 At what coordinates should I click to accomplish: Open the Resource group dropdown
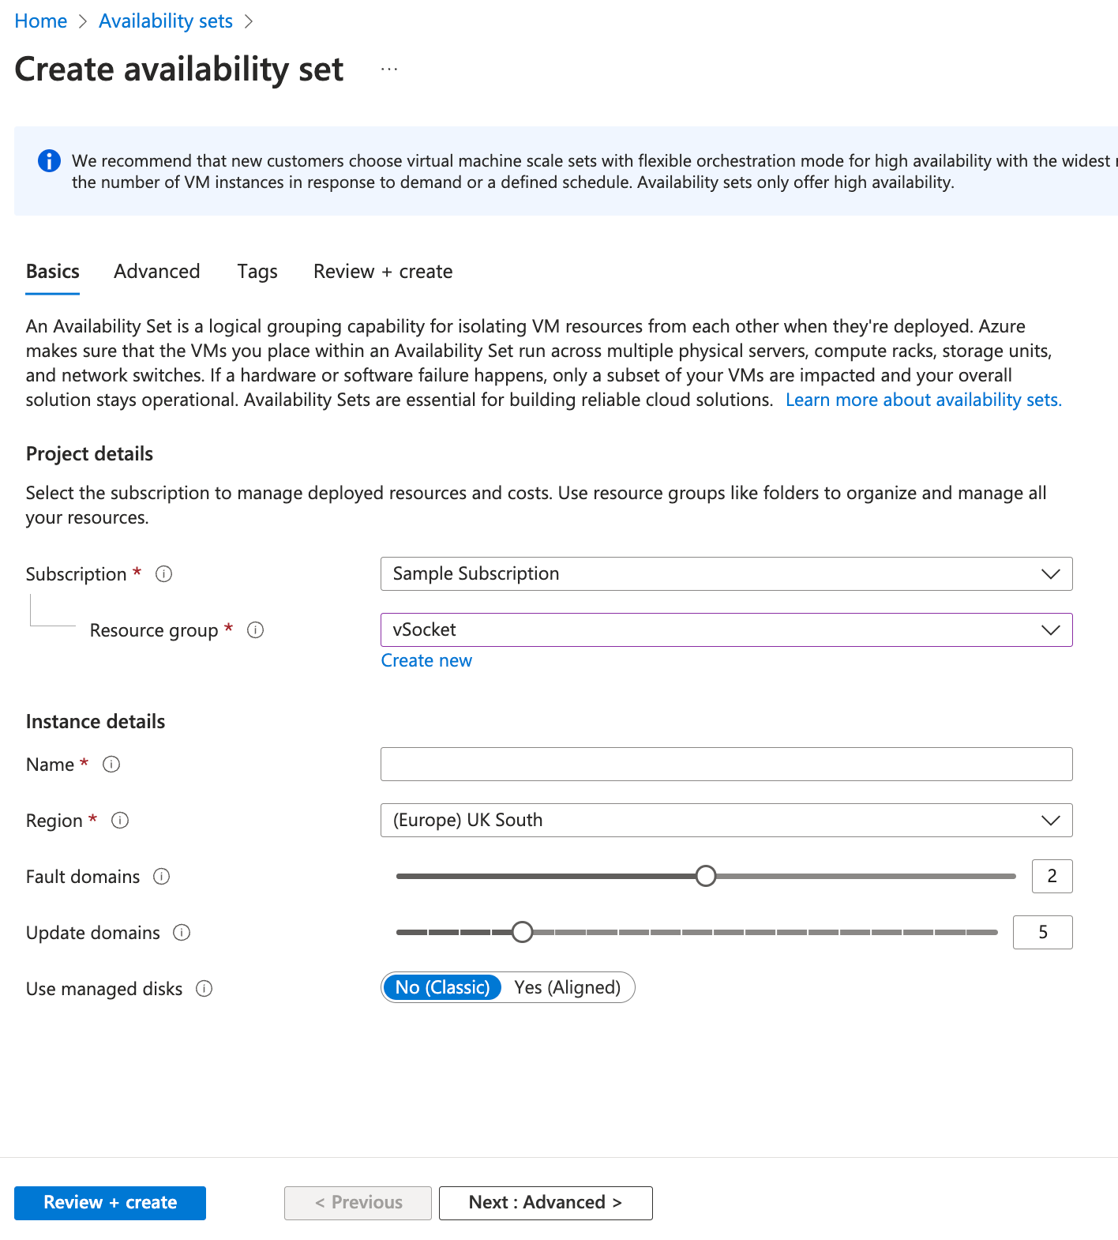(x=726, y=630)
